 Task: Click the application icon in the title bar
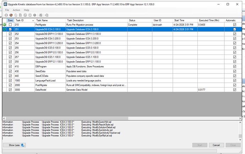tap(5, 4)
